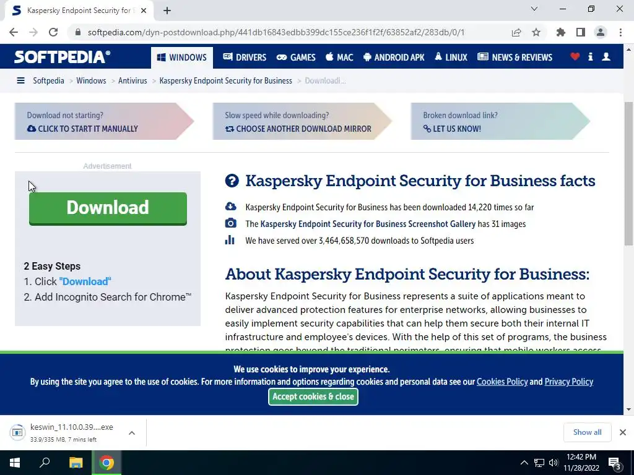Open Windows search on the taskbar
The width and height of the screenshot is (634, 475).
coord(45,463)
